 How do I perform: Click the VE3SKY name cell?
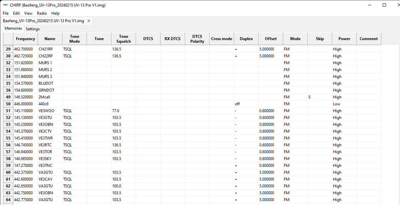[50, 159]
